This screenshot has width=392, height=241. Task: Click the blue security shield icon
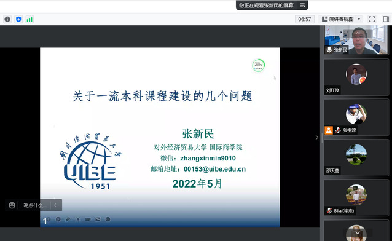click(x=18, y=19)
